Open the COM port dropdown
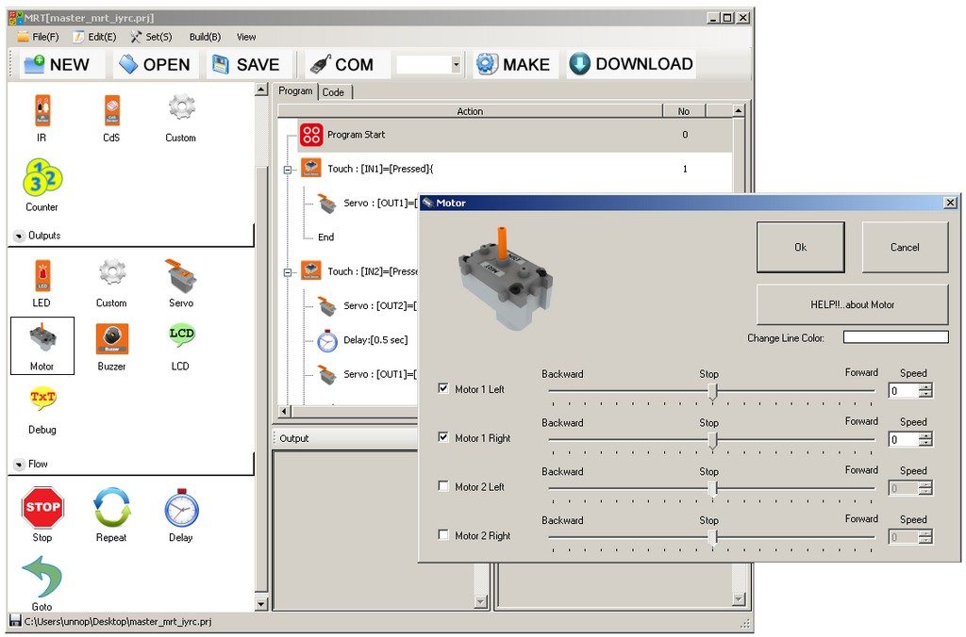 [x=457, y=65]
